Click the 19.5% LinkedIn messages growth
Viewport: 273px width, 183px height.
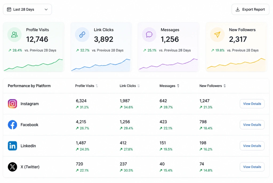tap(166, 149)
